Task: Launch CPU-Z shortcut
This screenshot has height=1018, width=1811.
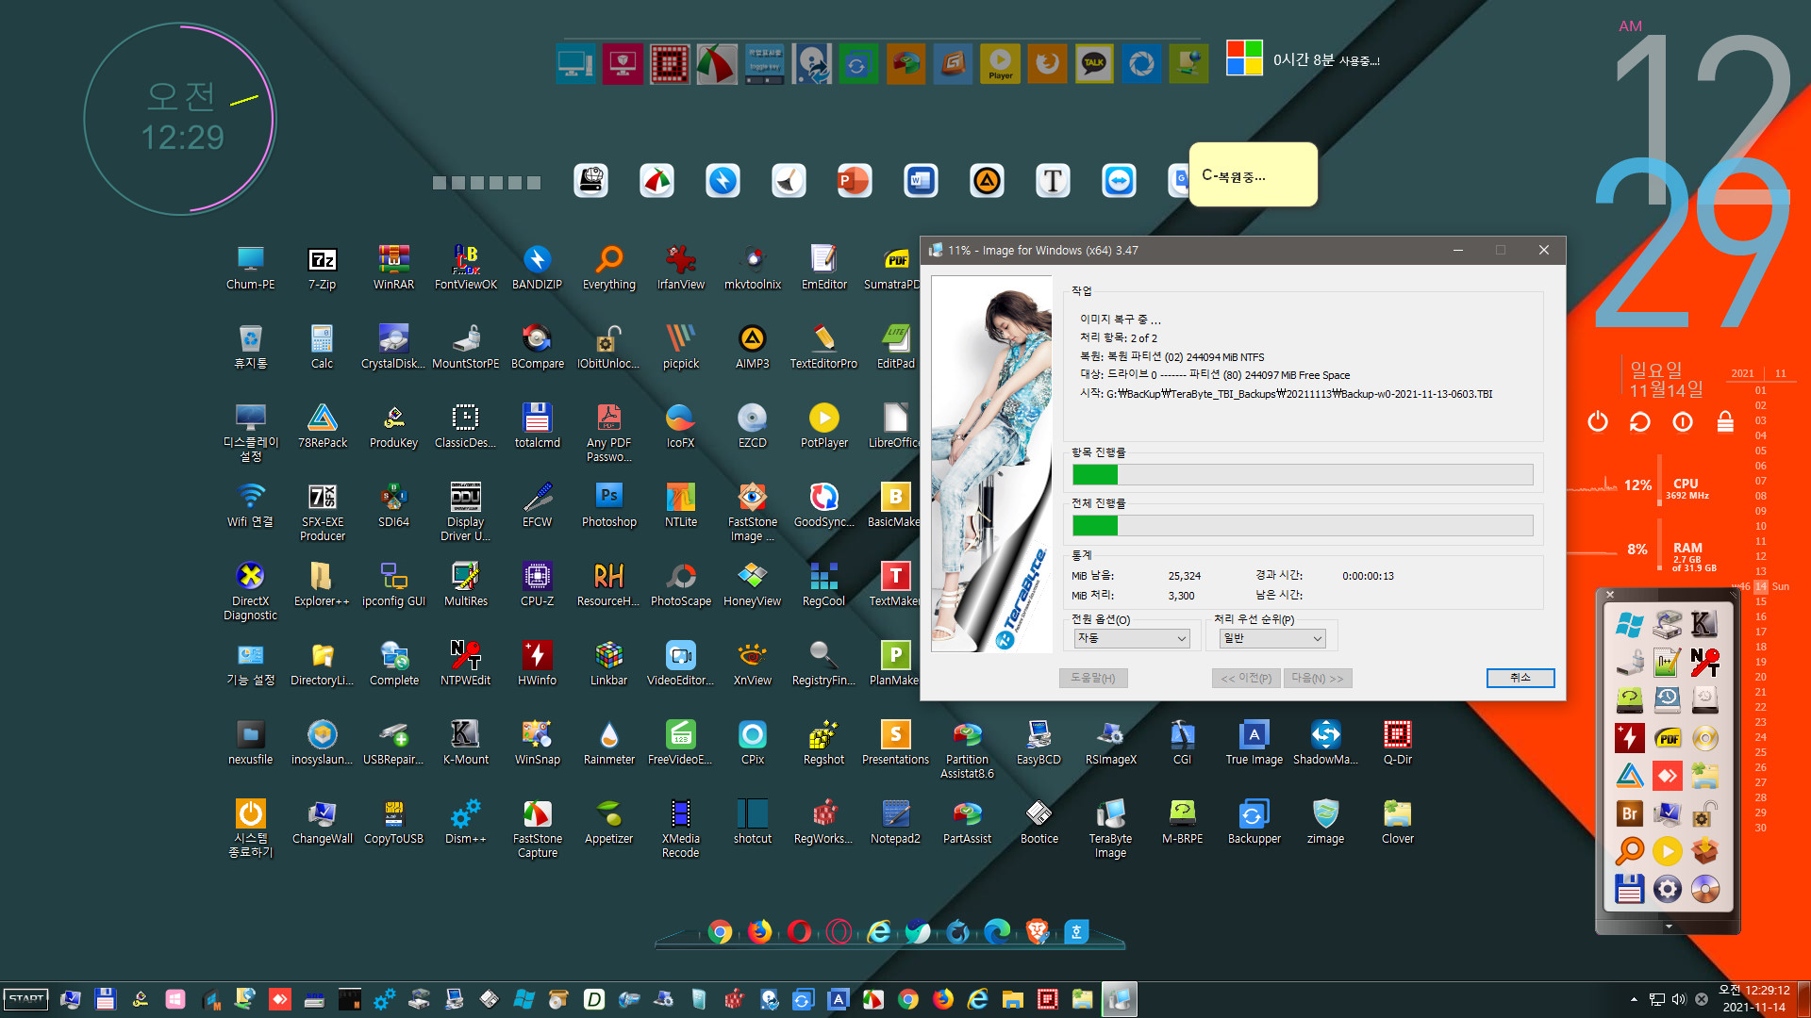Action: click(537, 584)
